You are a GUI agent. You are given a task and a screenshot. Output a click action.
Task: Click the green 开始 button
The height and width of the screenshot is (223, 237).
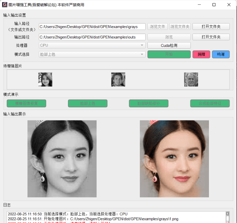[x=169, y=54]
